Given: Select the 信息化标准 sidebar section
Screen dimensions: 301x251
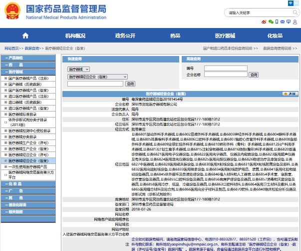Looking at the screenshot, I should pyautogui.click(x=28, y=205).
